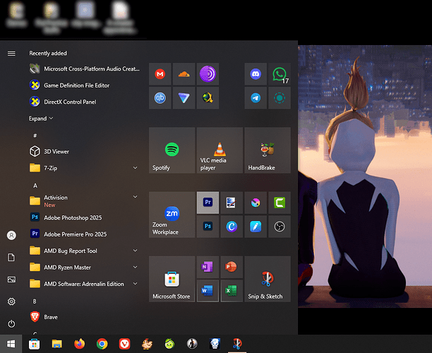Click the Power button in Start sidebar

11,323
